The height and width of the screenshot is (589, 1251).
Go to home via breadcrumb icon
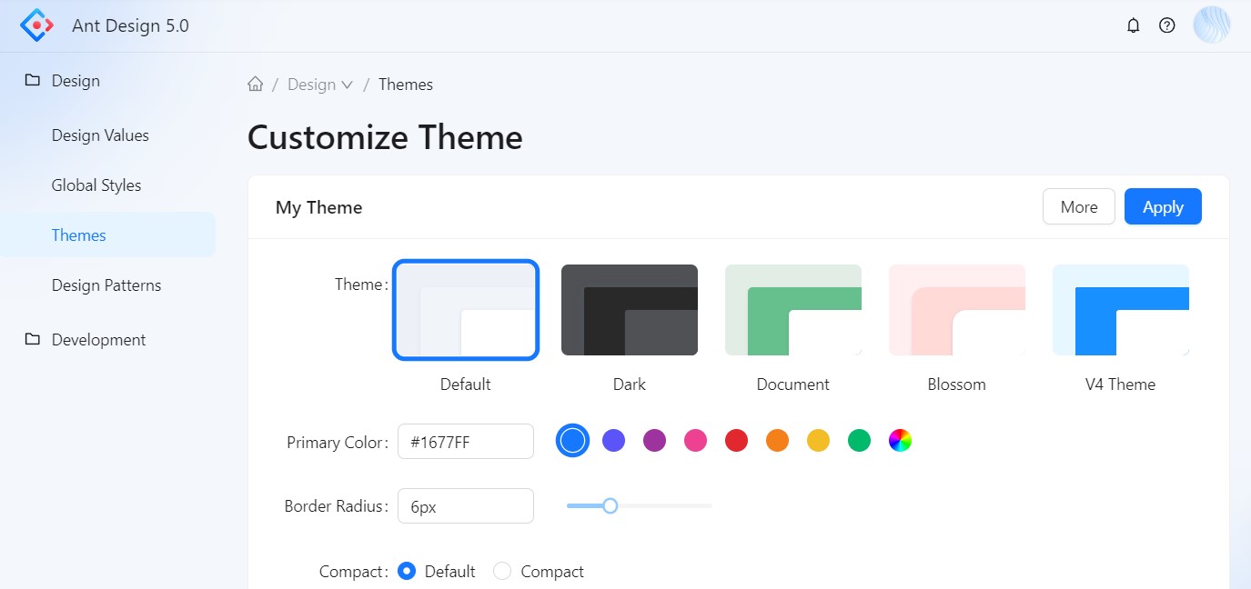[x=256, y=85]
